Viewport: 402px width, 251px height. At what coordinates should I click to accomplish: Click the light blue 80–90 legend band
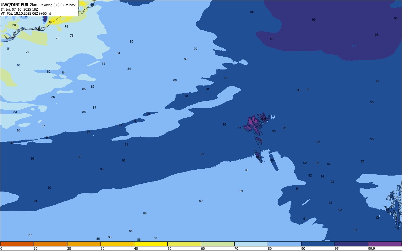tap(285, 244)
